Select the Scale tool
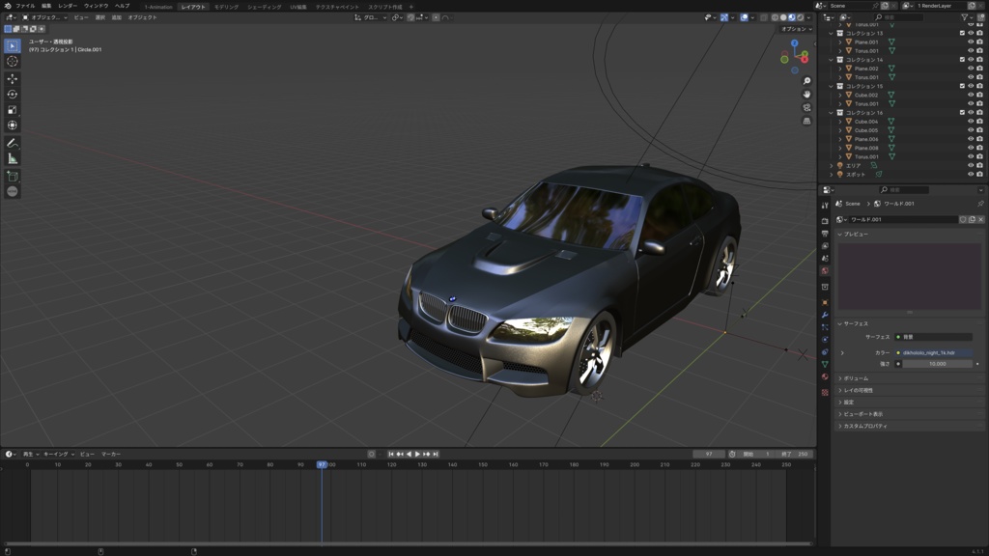This screenshot has height=556, width=989. 12,110
